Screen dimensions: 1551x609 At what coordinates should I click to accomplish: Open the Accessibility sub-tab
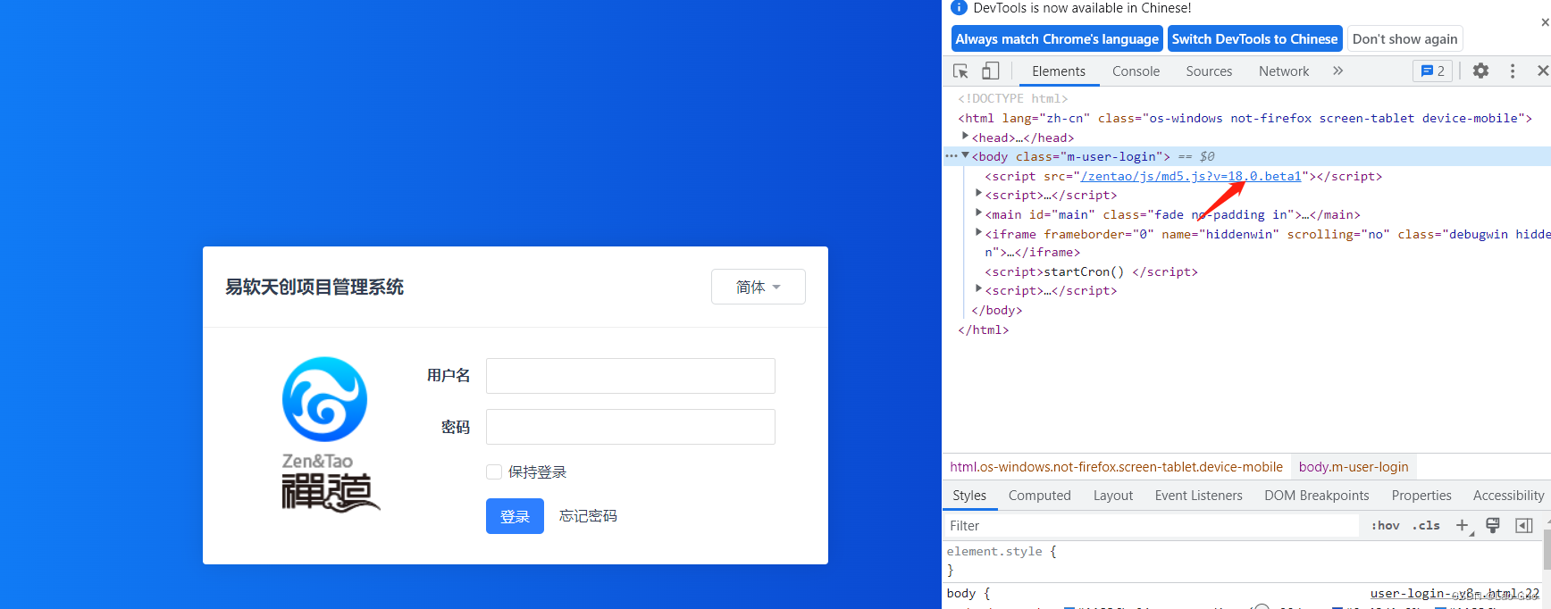coord(1508,496)
